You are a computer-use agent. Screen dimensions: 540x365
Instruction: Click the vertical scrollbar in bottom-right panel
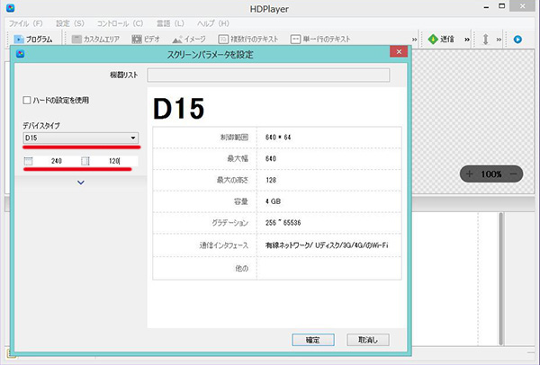coord(501,279)
